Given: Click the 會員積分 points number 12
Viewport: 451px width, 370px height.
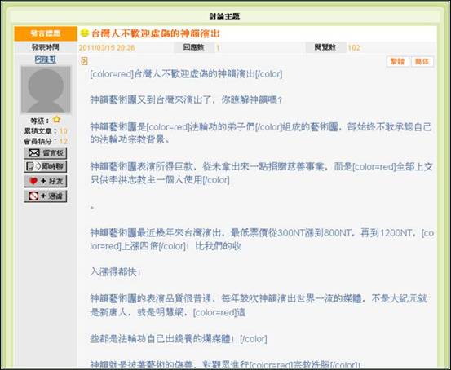Looking at the screenshot, I should pos(64,141).
